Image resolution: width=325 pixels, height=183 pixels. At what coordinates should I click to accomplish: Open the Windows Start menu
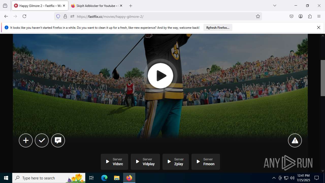(x=6, y=178)
